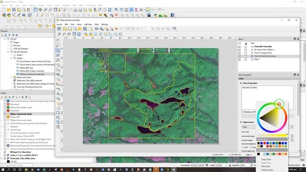Click the Windows taskbar search icon

click(x=9, y=170)
